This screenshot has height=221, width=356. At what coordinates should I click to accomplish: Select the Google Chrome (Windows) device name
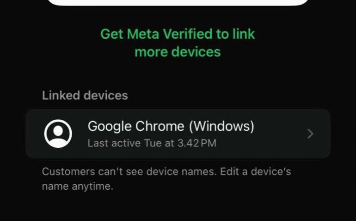171,126
